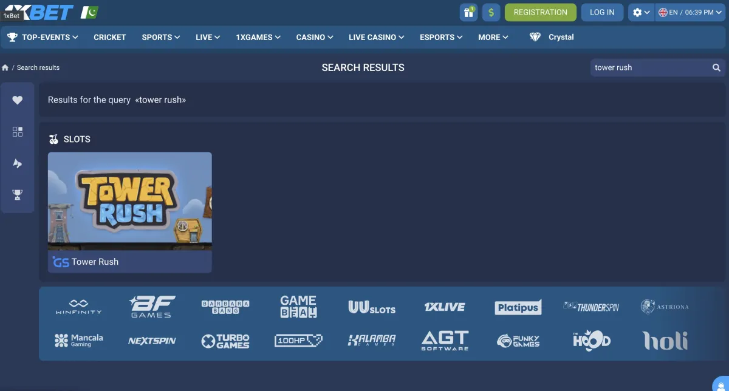Viewport: 729px width, 391px height.
Task: Click the search magnifier icon
Action: click(x=716, y=67)
